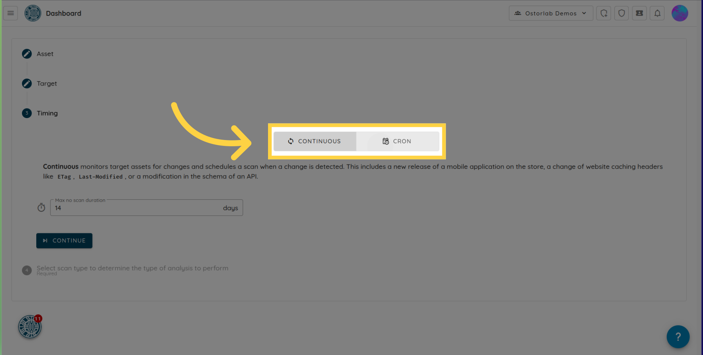
Task: Open the Ostorlab Demos organization dropdown
Action: click(550, 13)
